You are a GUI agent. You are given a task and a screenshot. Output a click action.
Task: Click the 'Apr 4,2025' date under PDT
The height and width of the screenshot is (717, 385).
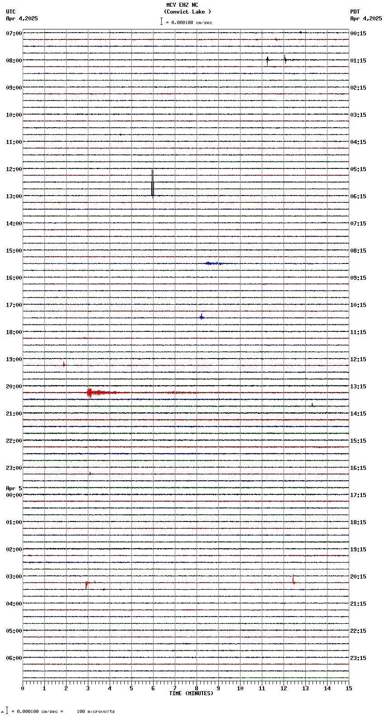click(366, 19)
